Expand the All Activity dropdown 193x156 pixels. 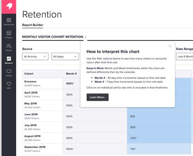(x=35, y=56)
